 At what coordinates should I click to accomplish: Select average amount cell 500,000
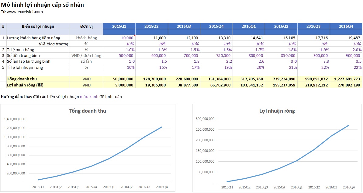pyautogui.click(x=119, y=55)
